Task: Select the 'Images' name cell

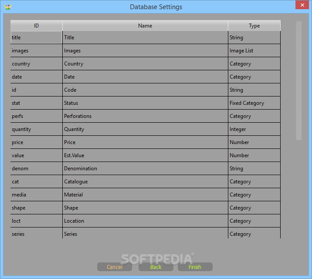Action: (145, 51)
